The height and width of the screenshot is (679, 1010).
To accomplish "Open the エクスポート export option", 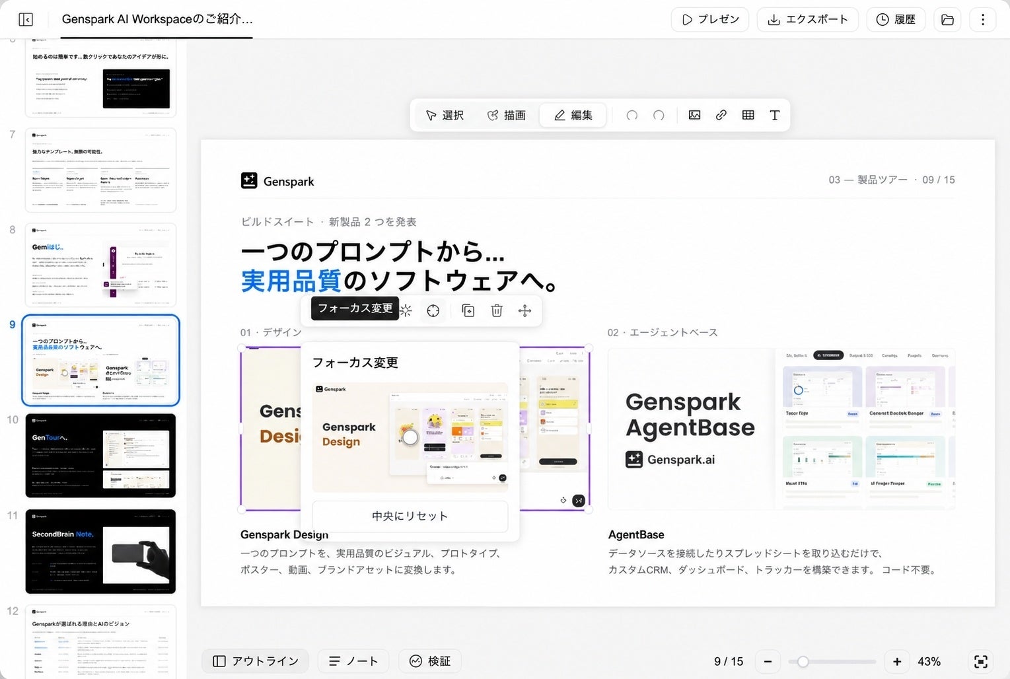I will 808,19.
